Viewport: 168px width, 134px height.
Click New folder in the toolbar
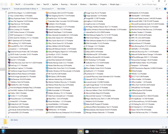pos(61,9)
